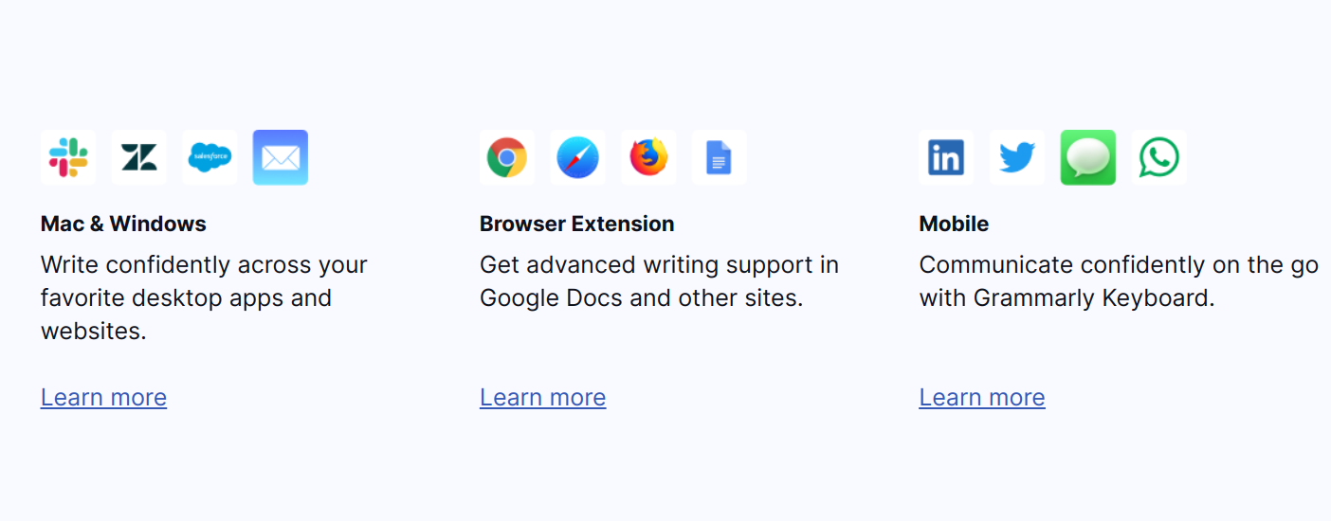Click the Slack app icon
The height and width of the screenshot is (521, 1331).
click(68, 157)
